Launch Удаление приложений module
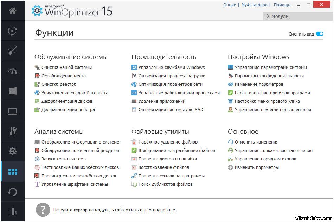 (162, 101)
